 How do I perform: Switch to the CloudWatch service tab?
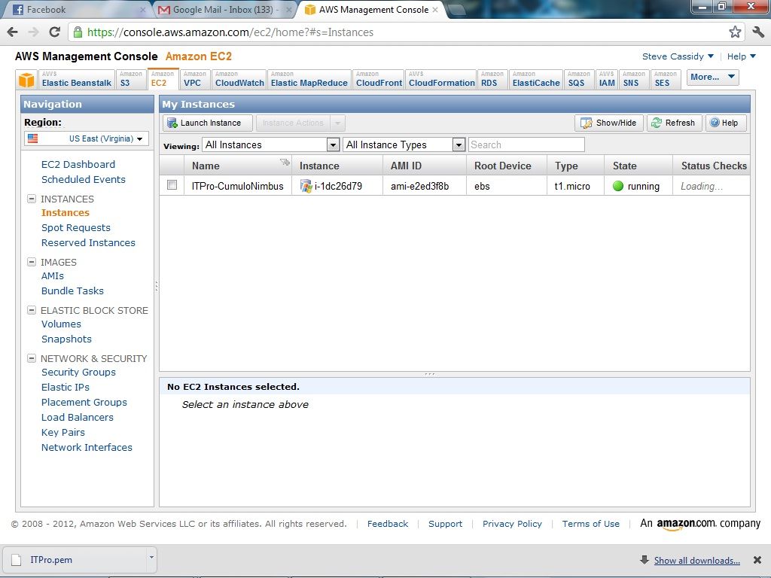[239, 79]
